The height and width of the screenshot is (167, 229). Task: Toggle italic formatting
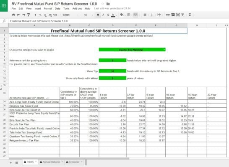pyautogui.click(x=103, y=15)
